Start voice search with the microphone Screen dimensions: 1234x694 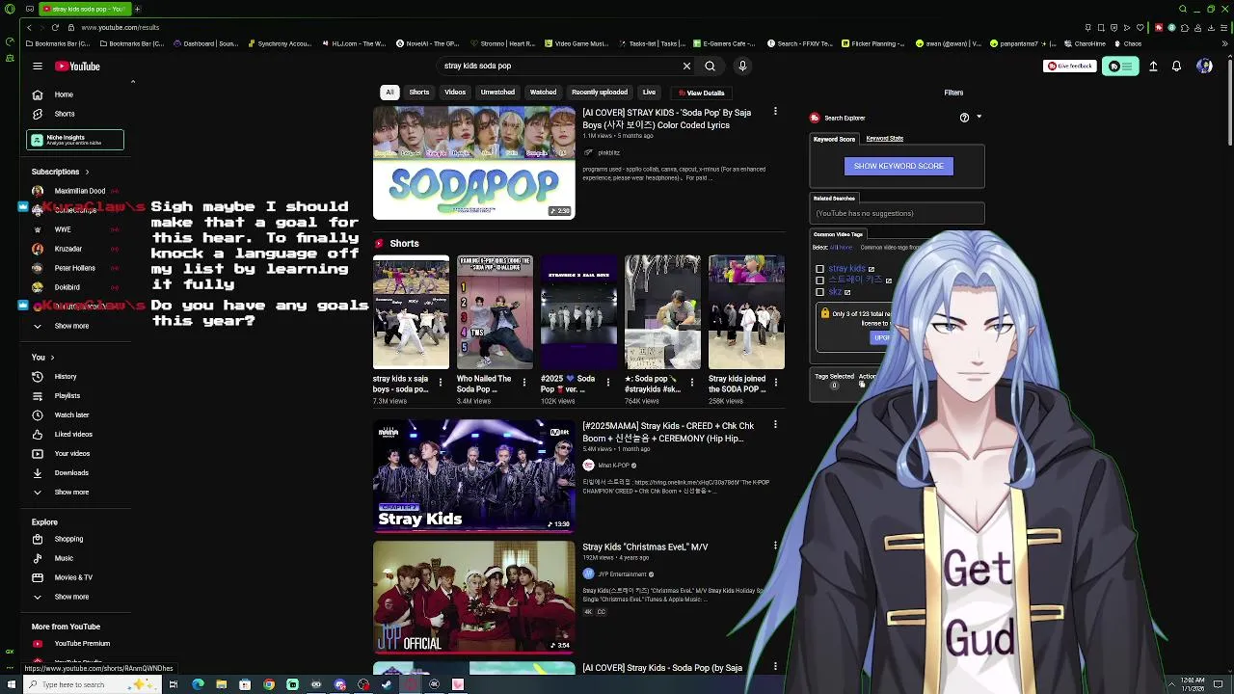742,67
